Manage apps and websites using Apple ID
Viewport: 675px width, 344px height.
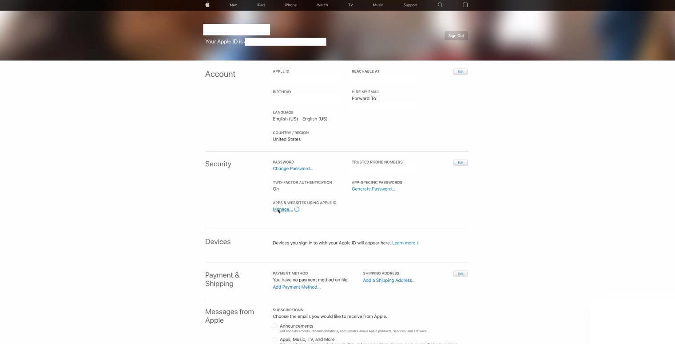pos(283,209)
